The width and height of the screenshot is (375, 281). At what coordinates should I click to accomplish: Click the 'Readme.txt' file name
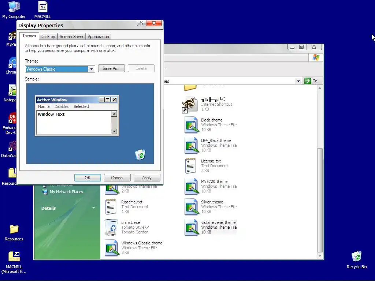132,202
